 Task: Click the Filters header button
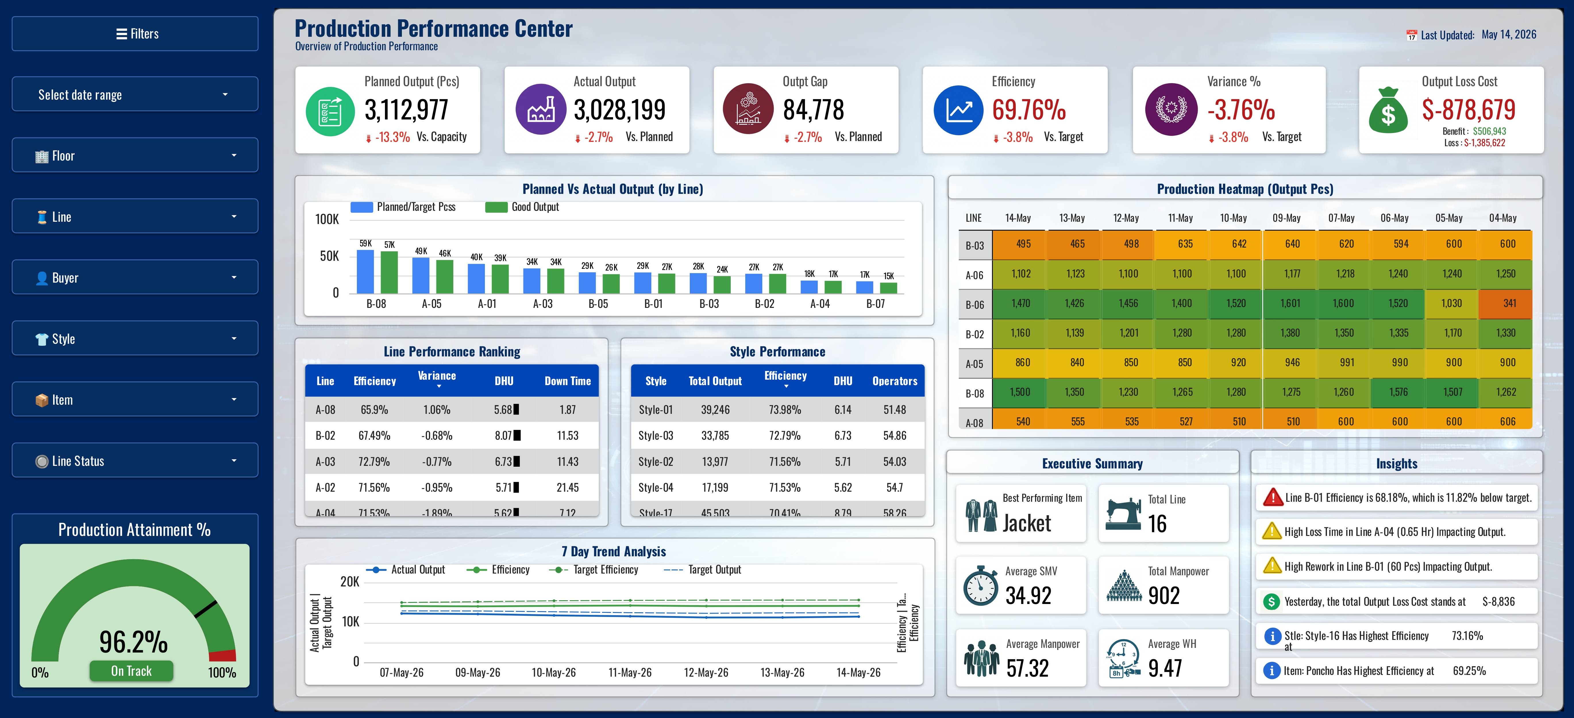coord(135,34)
